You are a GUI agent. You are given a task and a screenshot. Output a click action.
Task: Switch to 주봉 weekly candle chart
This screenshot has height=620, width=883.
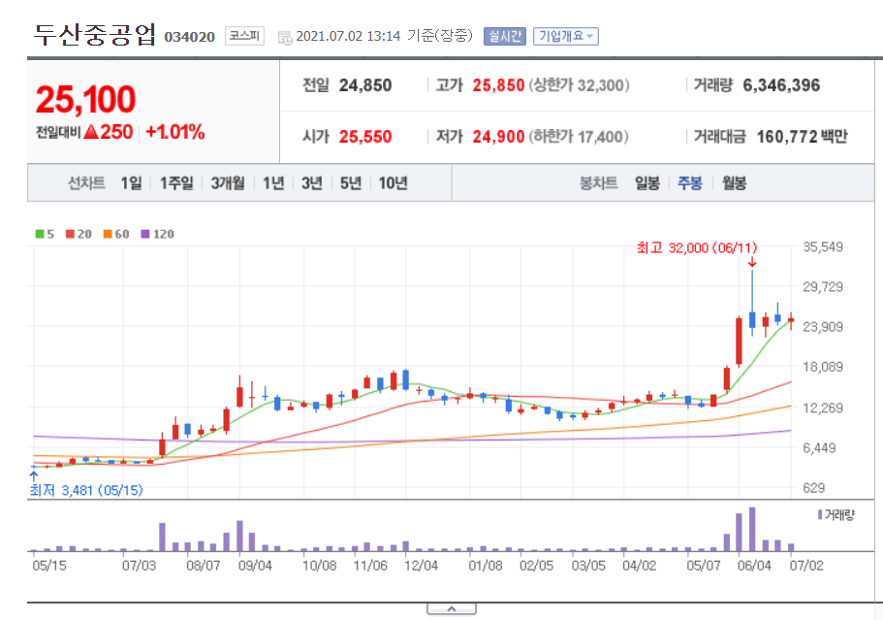click(690, 182)
